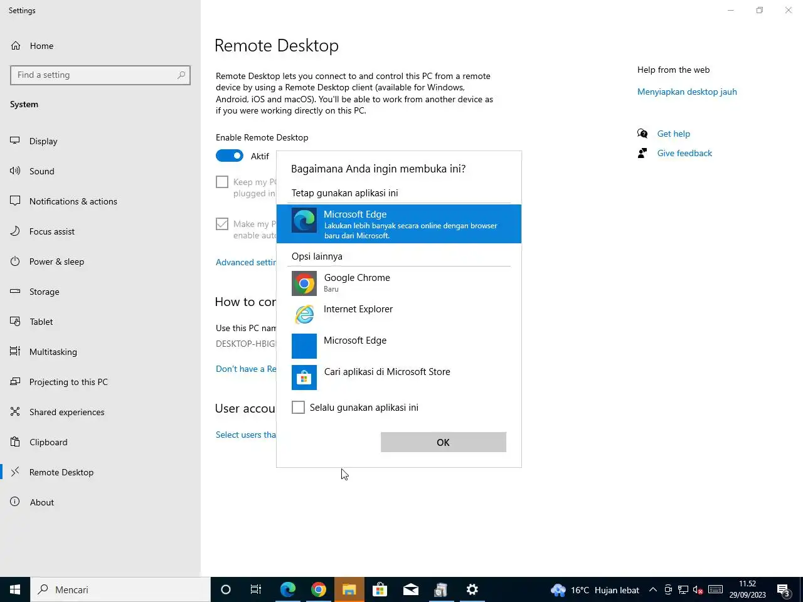The image size is (803, 602).
Task: Launch Microsoft Edge from taskbar
Action: (288, 589)
